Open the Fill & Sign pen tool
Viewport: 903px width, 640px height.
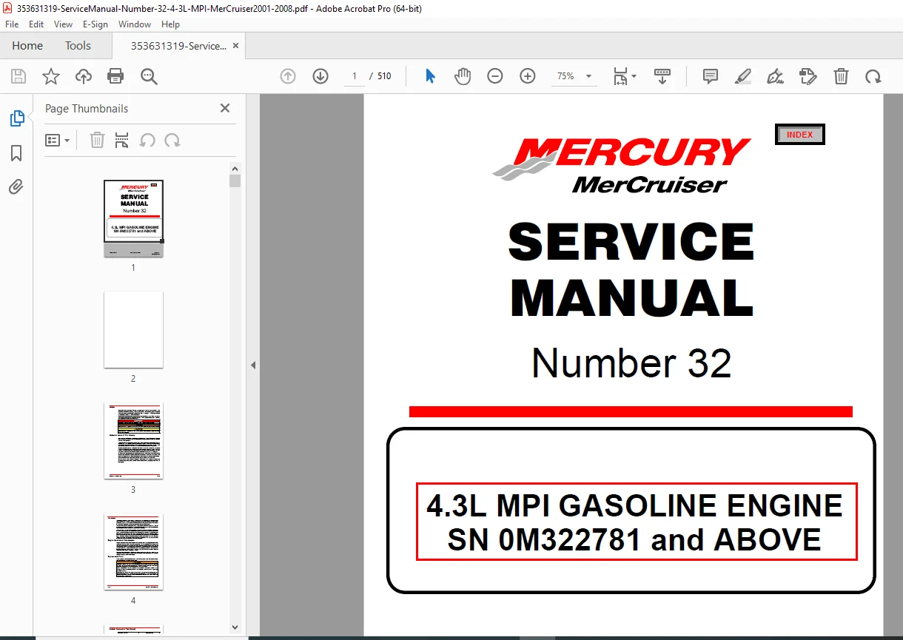pos(776,76)
